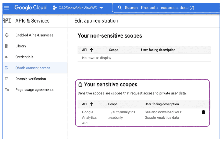Open the hamburger navigation menu
Image resolution: width=222 pixels, height=142 pixels.
click(x=7, y=8)
